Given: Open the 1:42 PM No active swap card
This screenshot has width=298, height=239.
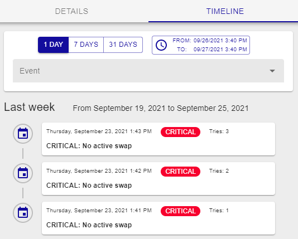Looking at the screenshot, I should (158, 178).
